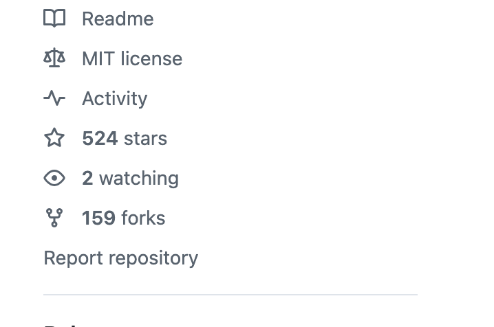
Task: Click the Activity pulse icon
Action: (54, 98)
